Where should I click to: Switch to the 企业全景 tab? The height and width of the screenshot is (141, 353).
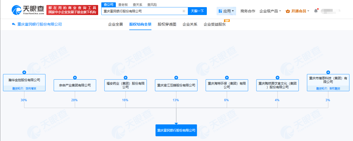(x=116, y=24)
